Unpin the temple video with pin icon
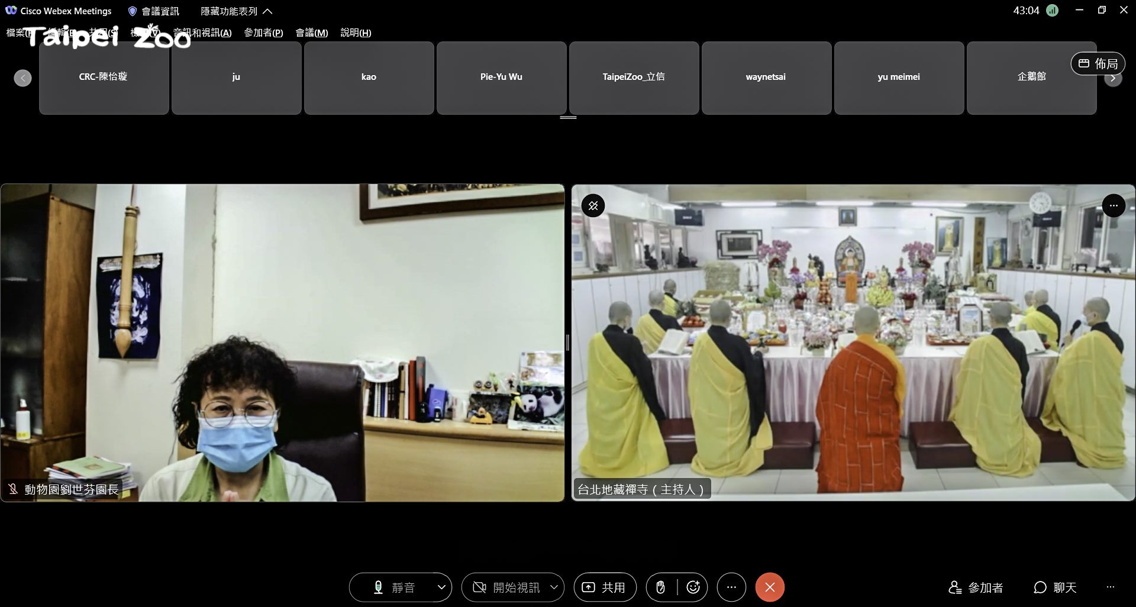The image size is (1136, 607). tap(593, 206)
